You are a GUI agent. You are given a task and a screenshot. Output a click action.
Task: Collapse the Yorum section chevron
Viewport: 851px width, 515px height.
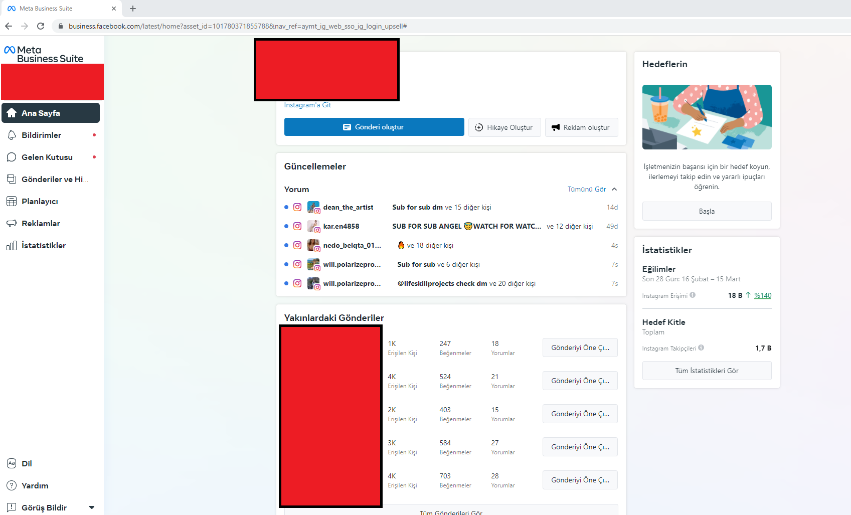click(x=614, y=189)
